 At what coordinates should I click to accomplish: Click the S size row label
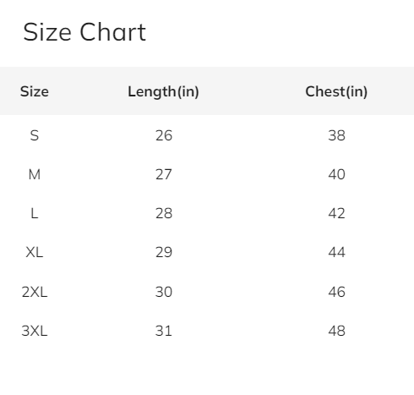point(35,135)
